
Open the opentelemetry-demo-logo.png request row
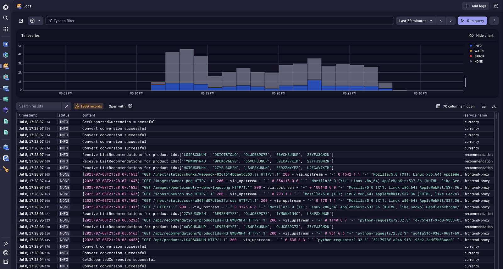255,188
